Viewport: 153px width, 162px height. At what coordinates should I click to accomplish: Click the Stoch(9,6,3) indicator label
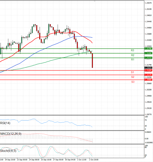click(x=8, y=151)
